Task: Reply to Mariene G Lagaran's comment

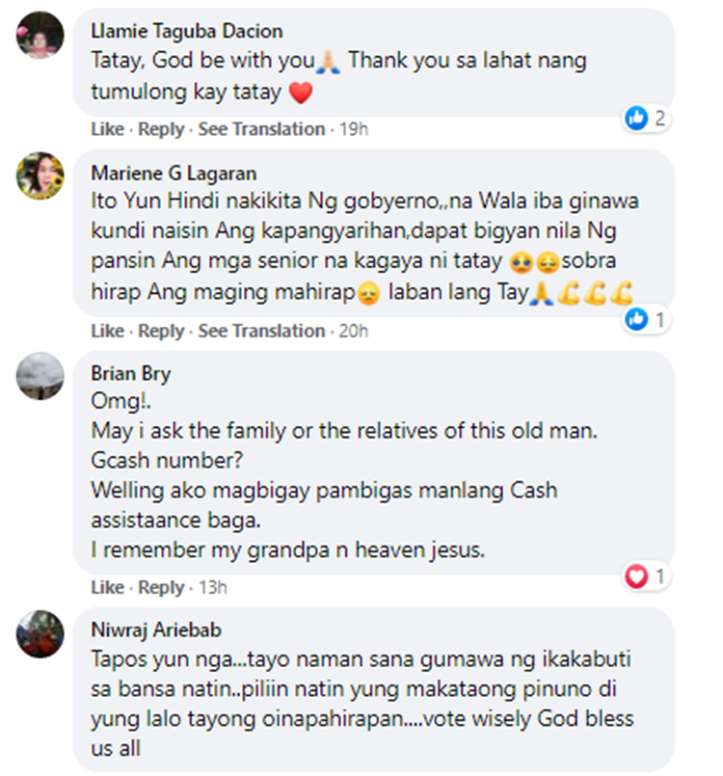Action: point(161,331)
